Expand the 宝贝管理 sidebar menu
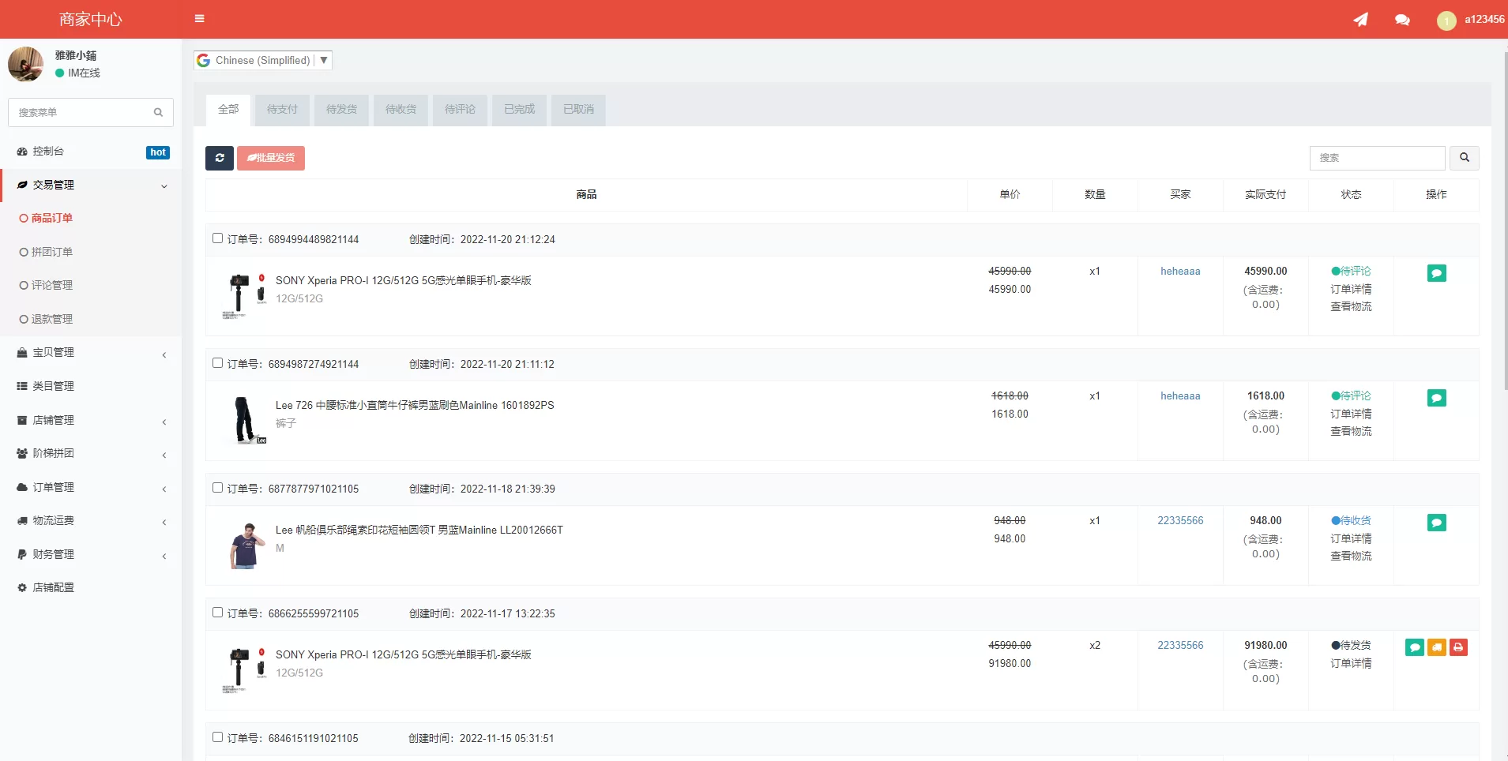1508x761 pixels. click(x=91, y=353)
